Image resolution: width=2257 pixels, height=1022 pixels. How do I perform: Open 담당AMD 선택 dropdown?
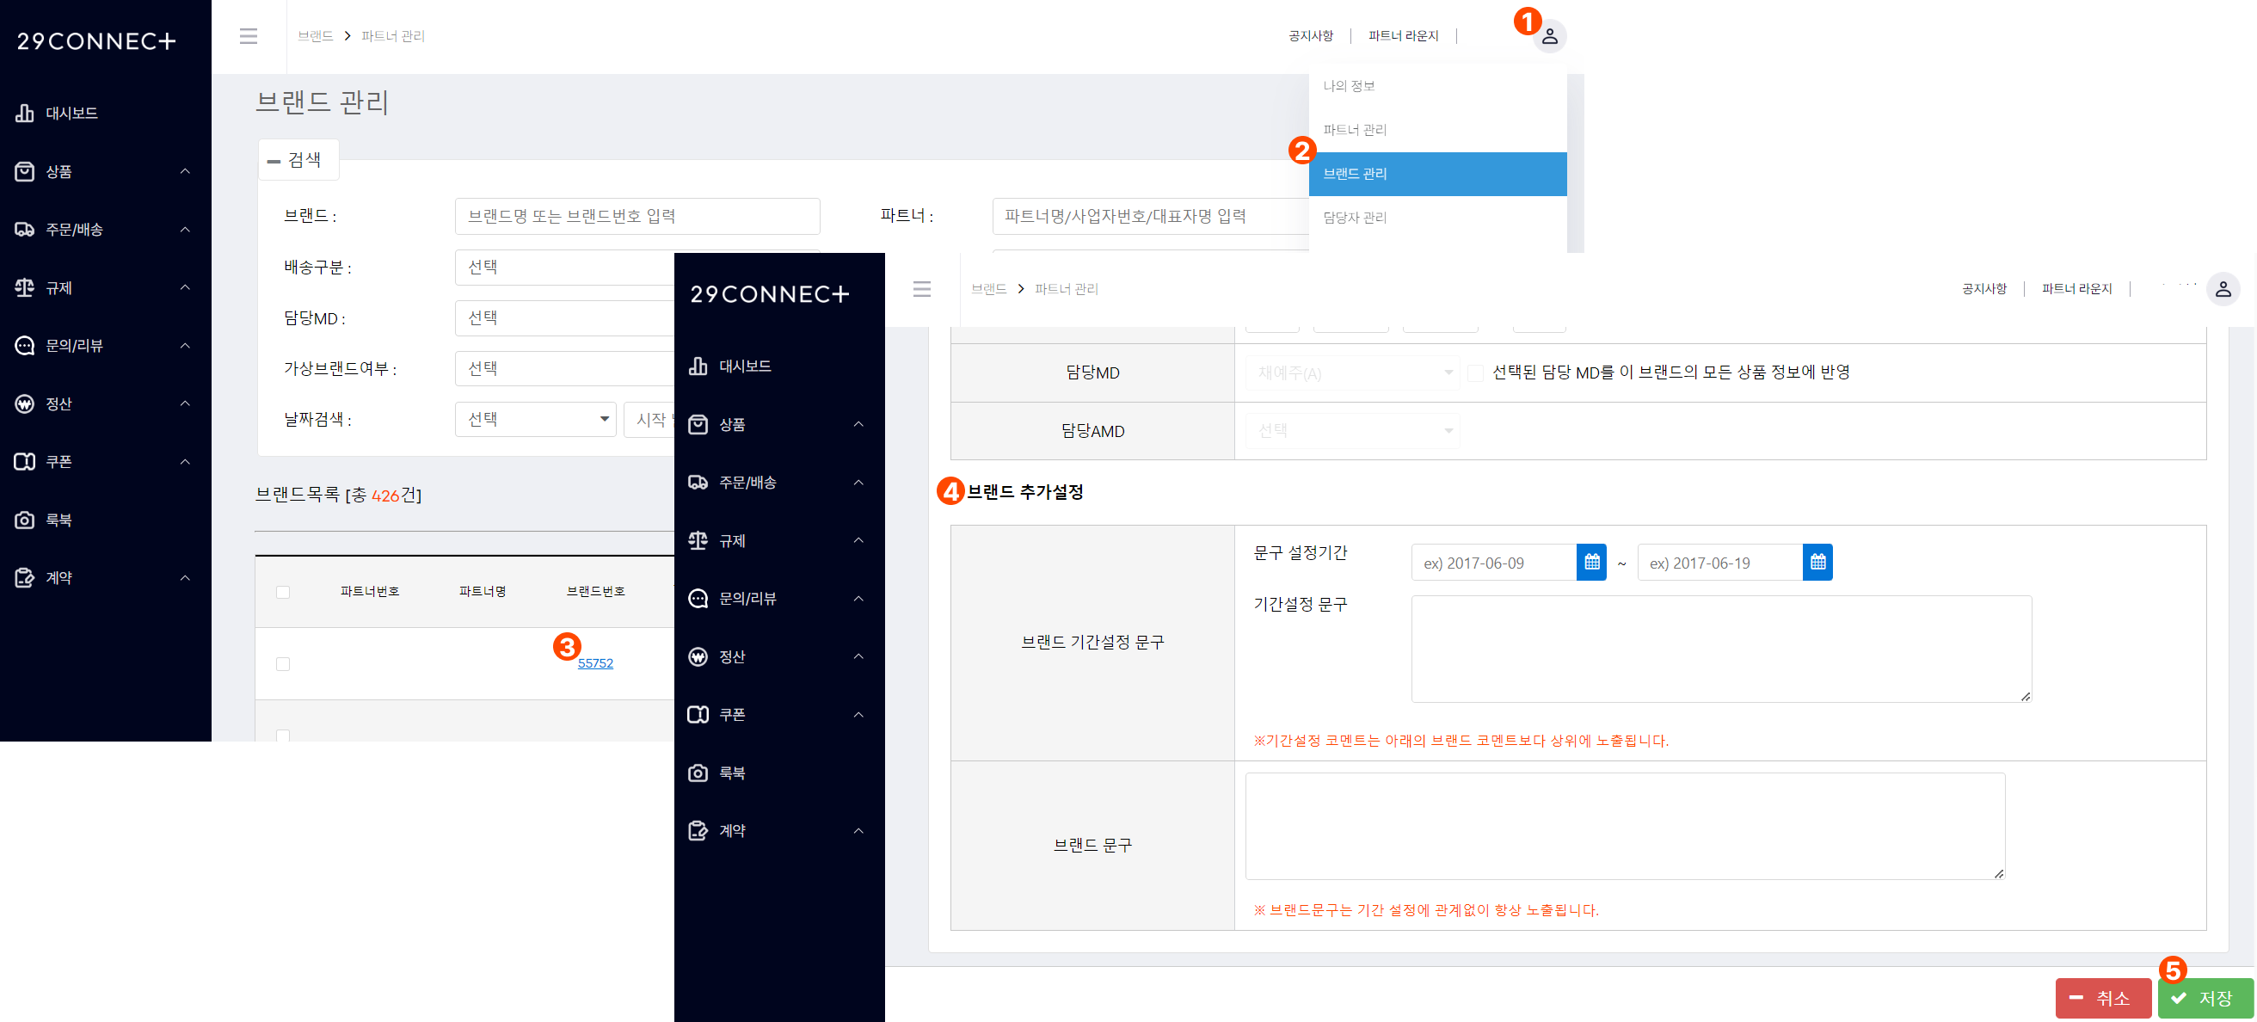coord(1352,430)
